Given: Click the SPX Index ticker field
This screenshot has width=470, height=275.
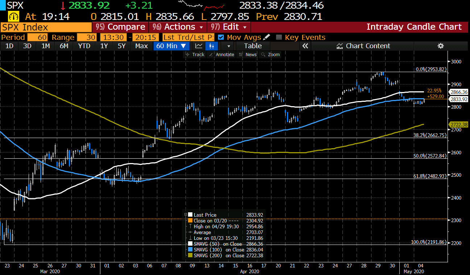Looking at the screenshot, I should [x=46, y=27].
